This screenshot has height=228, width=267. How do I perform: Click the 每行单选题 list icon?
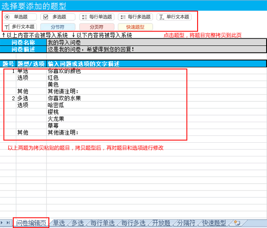84,17
